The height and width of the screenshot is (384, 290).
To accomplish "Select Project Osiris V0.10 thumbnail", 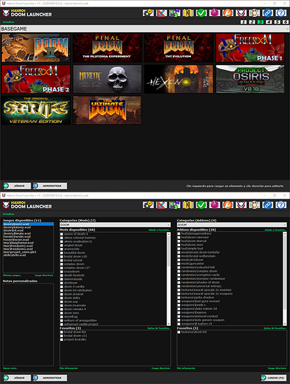I will tap(250, 79).
